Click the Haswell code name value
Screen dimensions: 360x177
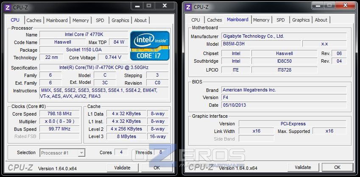point(62,42)
